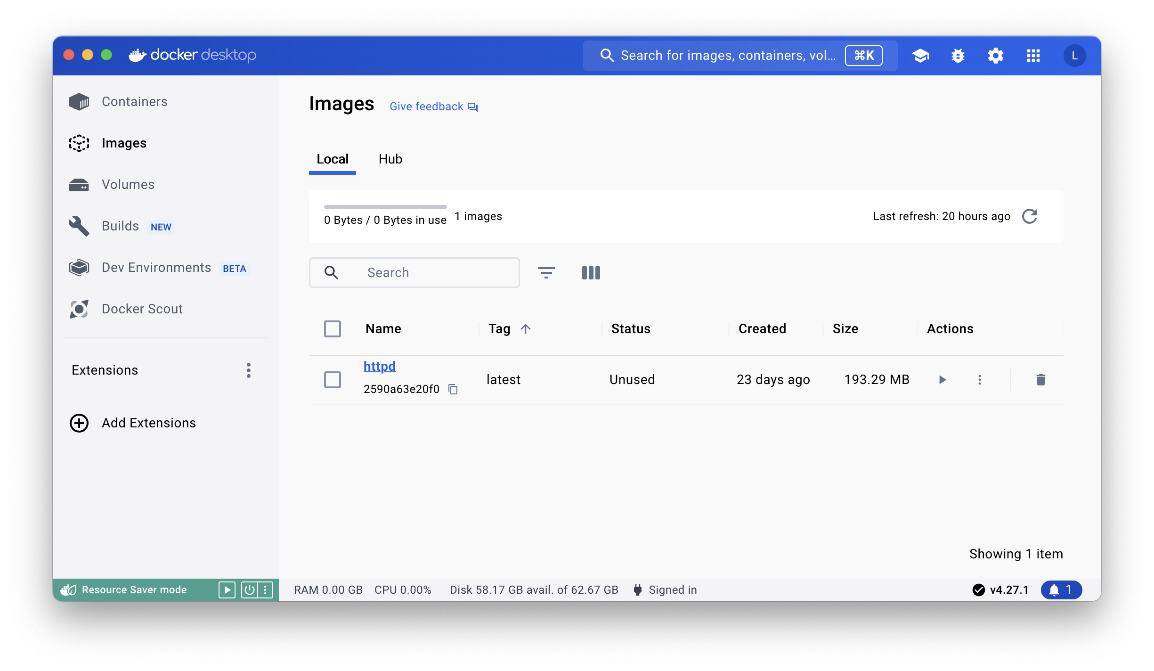Click the Signed in plug icon
This screenshot has height=671, width=1154.
[638, 590]
